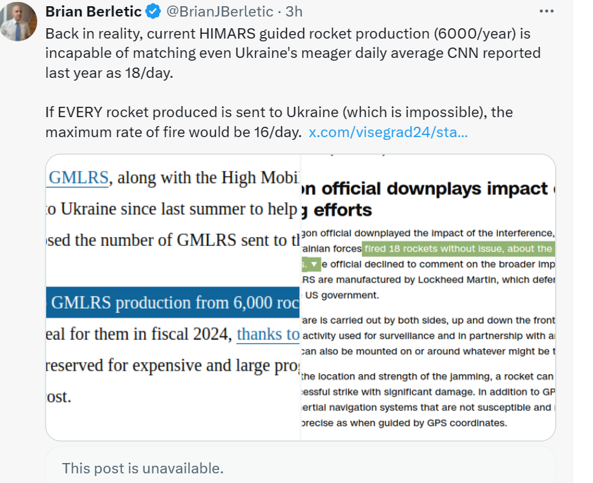Click the 3h timestamp
The width and height of the screenshot is (593, 483).
(x=294, y=12)
